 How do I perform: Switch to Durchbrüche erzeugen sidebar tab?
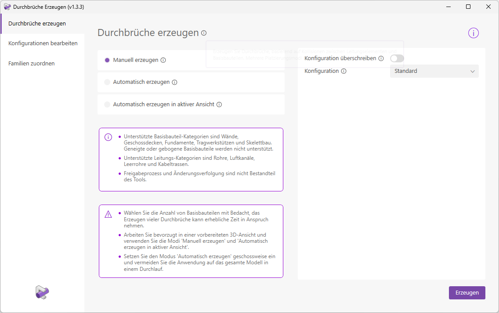point(37,23)
